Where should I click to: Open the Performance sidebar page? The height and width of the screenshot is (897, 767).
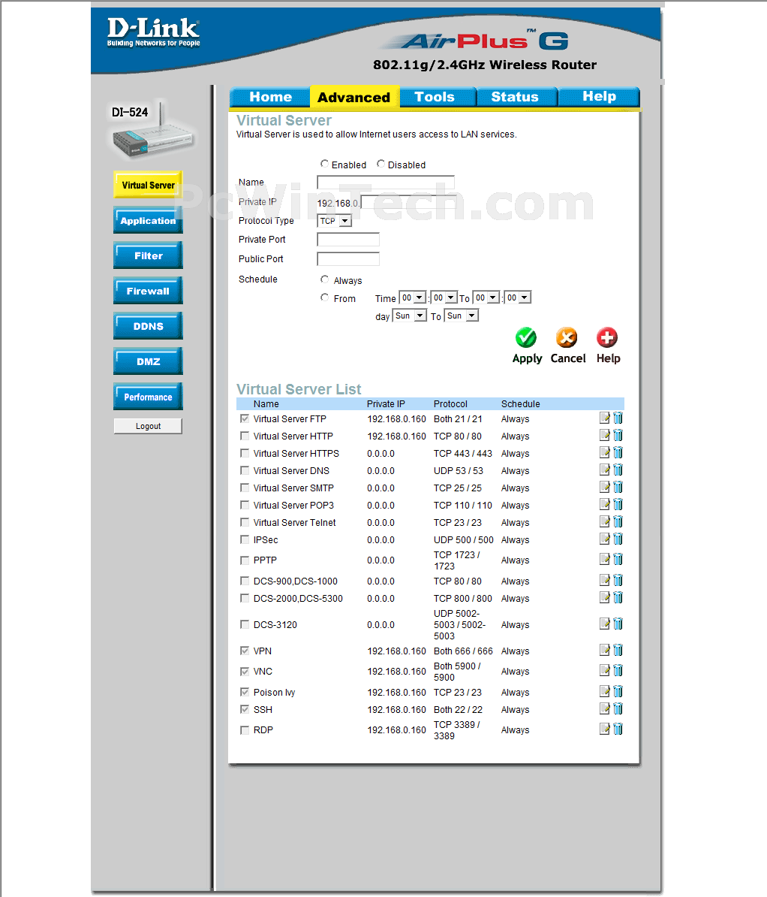point(148,397)
